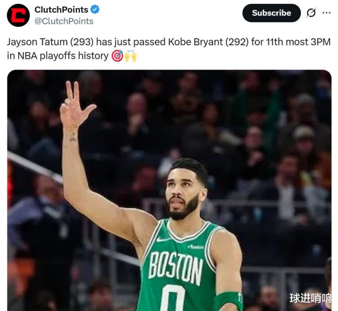Open the Grok explain-post icon

click(311, 13)
